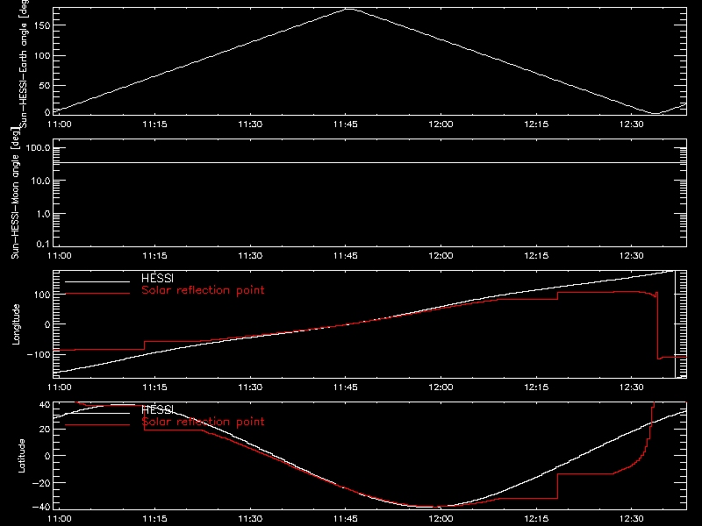The image size is (702, 526).
Task: Click '12:15' label under Moon angle plot
Action: click(x=536, y=255)
